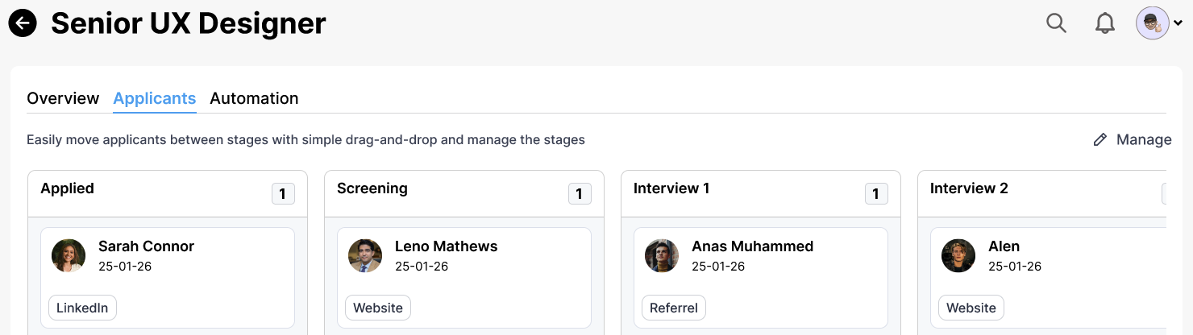The height and width of the screenshot is (335, 1193).
Task: Click the Sarah Connor applicant name
Action: pyautogui.click(x=146, y=246)
